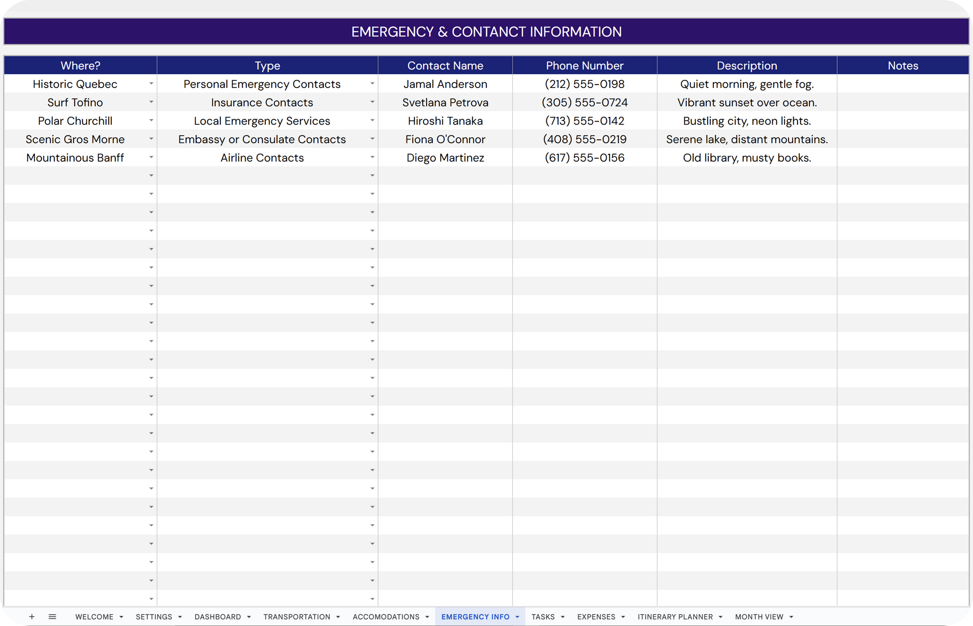
Task: Select the Notes column header cell
Action: [903, 65]
